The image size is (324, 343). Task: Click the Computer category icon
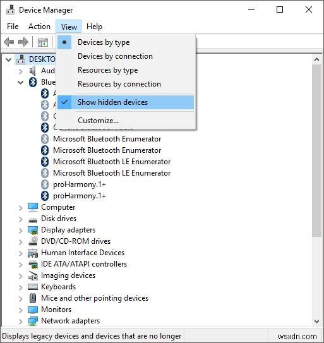33,207
